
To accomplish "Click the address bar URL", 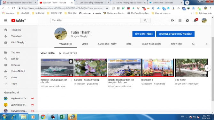I will click(63, 8).
